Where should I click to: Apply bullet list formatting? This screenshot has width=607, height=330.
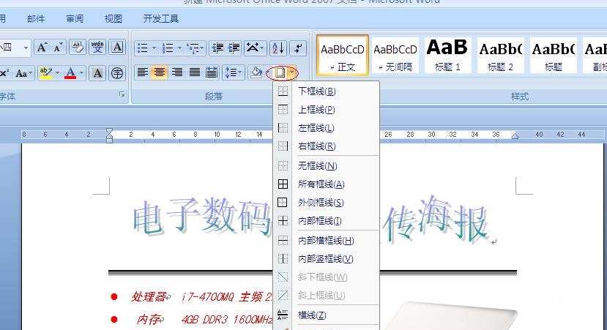(x=143, y=48)
